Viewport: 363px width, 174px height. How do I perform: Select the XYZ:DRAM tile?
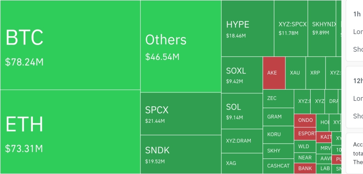click(x=242, y=141)
